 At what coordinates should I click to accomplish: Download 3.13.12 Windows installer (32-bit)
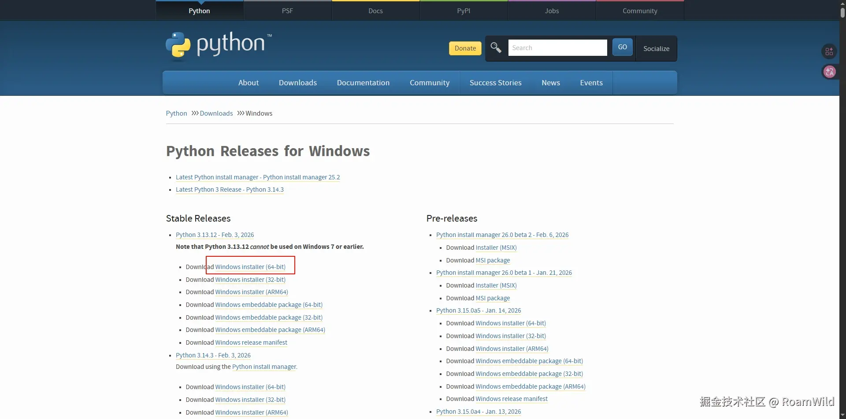click(250, 280)
